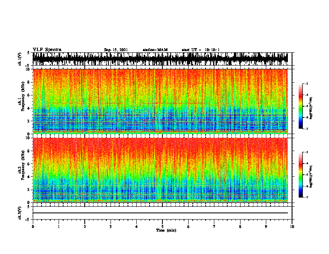The width and height of the screenshot is (329, 254).
Task: Click the -5 tick label on ch.3(V) axis
Action: (28, 220)
